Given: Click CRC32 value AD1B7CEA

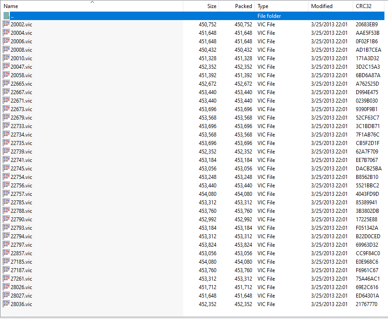Looking at the screenshot, I should point(368,50).
